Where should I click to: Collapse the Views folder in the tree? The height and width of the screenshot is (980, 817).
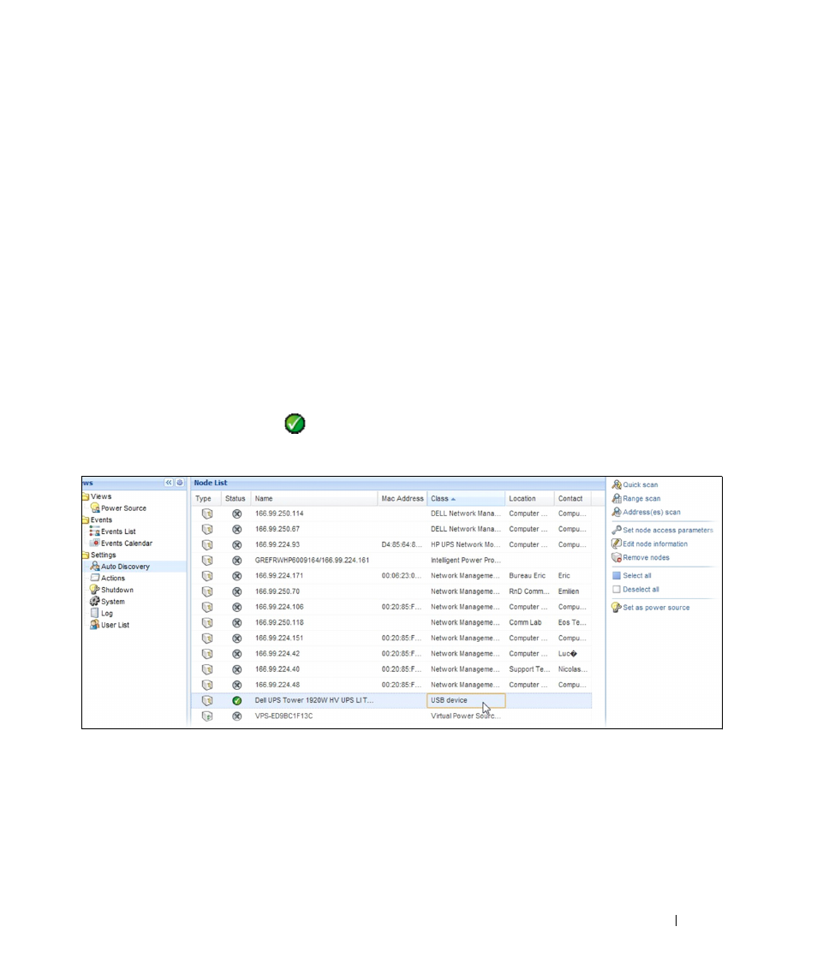[x=86, y=497]
